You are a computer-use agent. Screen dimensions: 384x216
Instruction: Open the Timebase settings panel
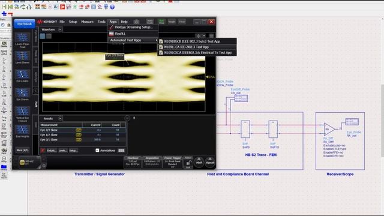coord(133,163)
